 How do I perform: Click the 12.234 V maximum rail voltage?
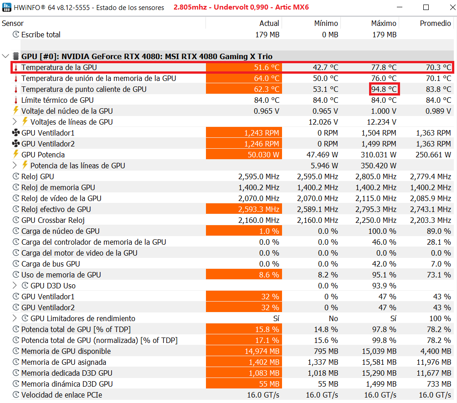pos(381,122)
